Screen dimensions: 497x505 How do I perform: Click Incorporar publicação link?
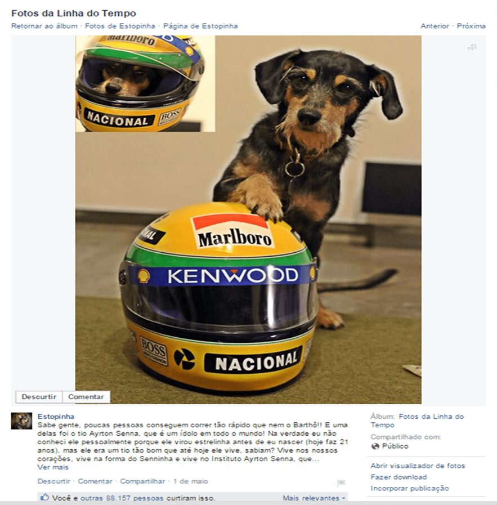pos(410,488)
